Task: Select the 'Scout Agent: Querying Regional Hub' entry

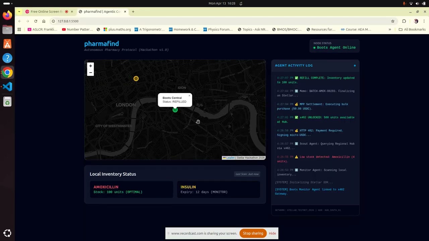Action: click(316, 146)
